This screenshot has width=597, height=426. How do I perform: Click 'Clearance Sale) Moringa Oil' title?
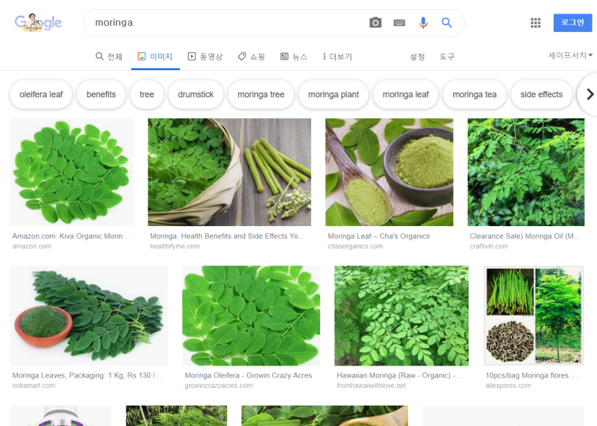pos(525,236)
